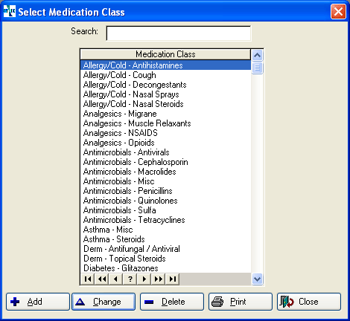
Task: Click the previous record single arrow
Action: click(116, 279)
